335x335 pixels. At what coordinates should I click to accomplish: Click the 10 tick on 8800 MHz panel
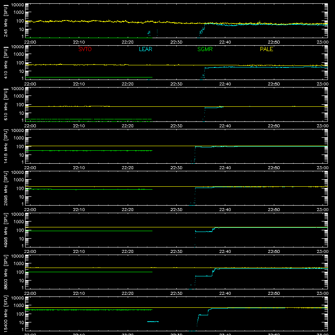click(21, 281)
